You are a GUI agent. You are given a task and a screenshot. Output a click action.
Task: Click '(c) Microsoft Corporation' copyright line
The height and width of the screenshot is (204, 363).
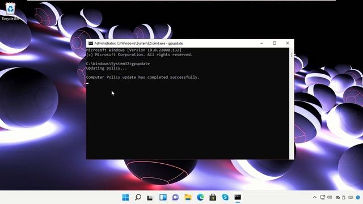point(140,54)
